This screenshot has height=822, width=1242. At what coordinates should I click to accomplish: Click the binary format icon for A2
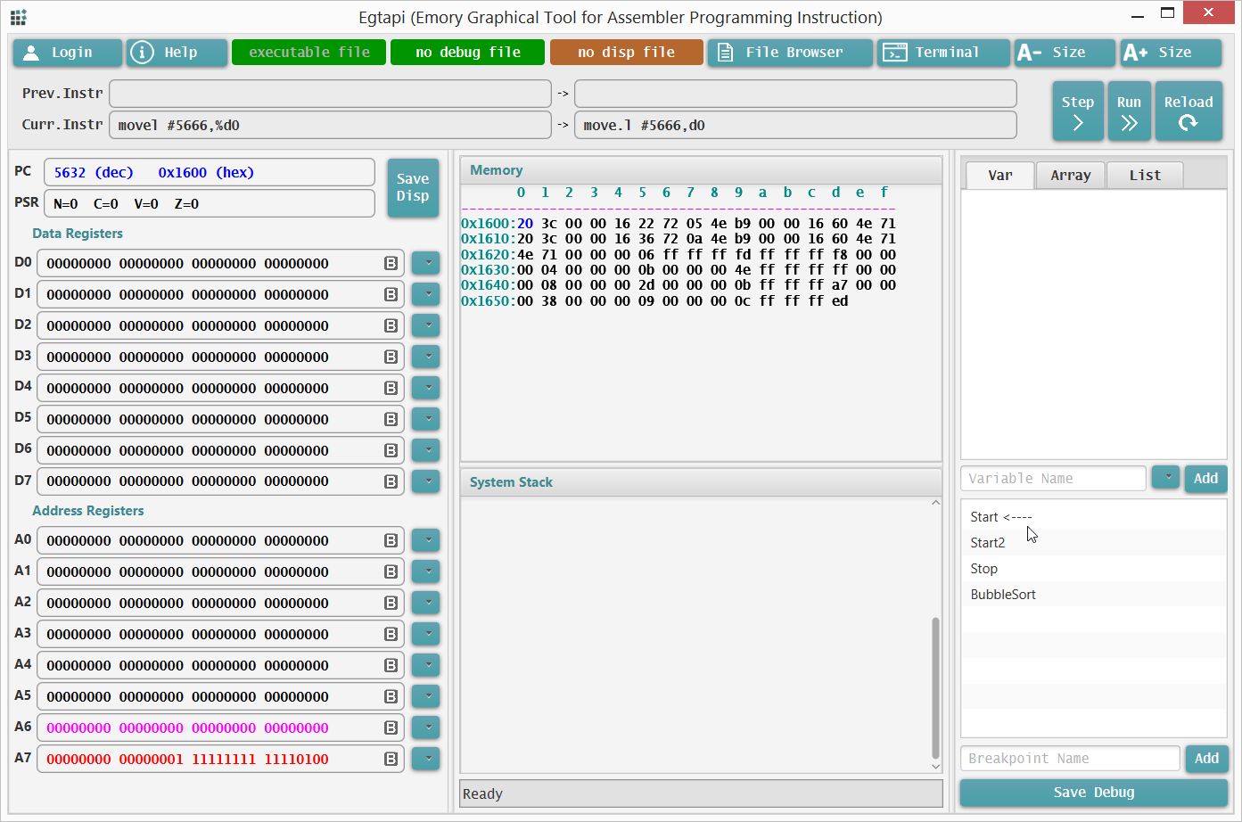pos(391,603)
